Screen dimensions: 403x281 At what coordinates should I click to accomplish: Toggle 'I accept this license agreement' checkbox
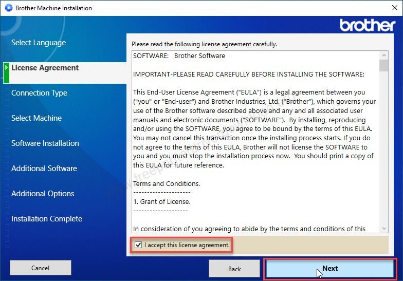pyautogui.click(x=138, y=245)
